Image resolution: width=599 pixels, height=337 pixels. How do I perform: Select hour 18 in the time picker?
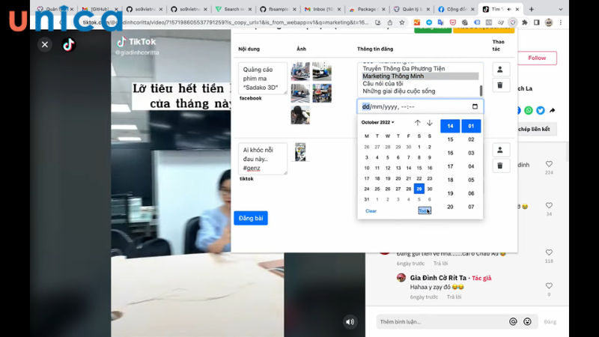pyautogui.click(x=450, y=180)
